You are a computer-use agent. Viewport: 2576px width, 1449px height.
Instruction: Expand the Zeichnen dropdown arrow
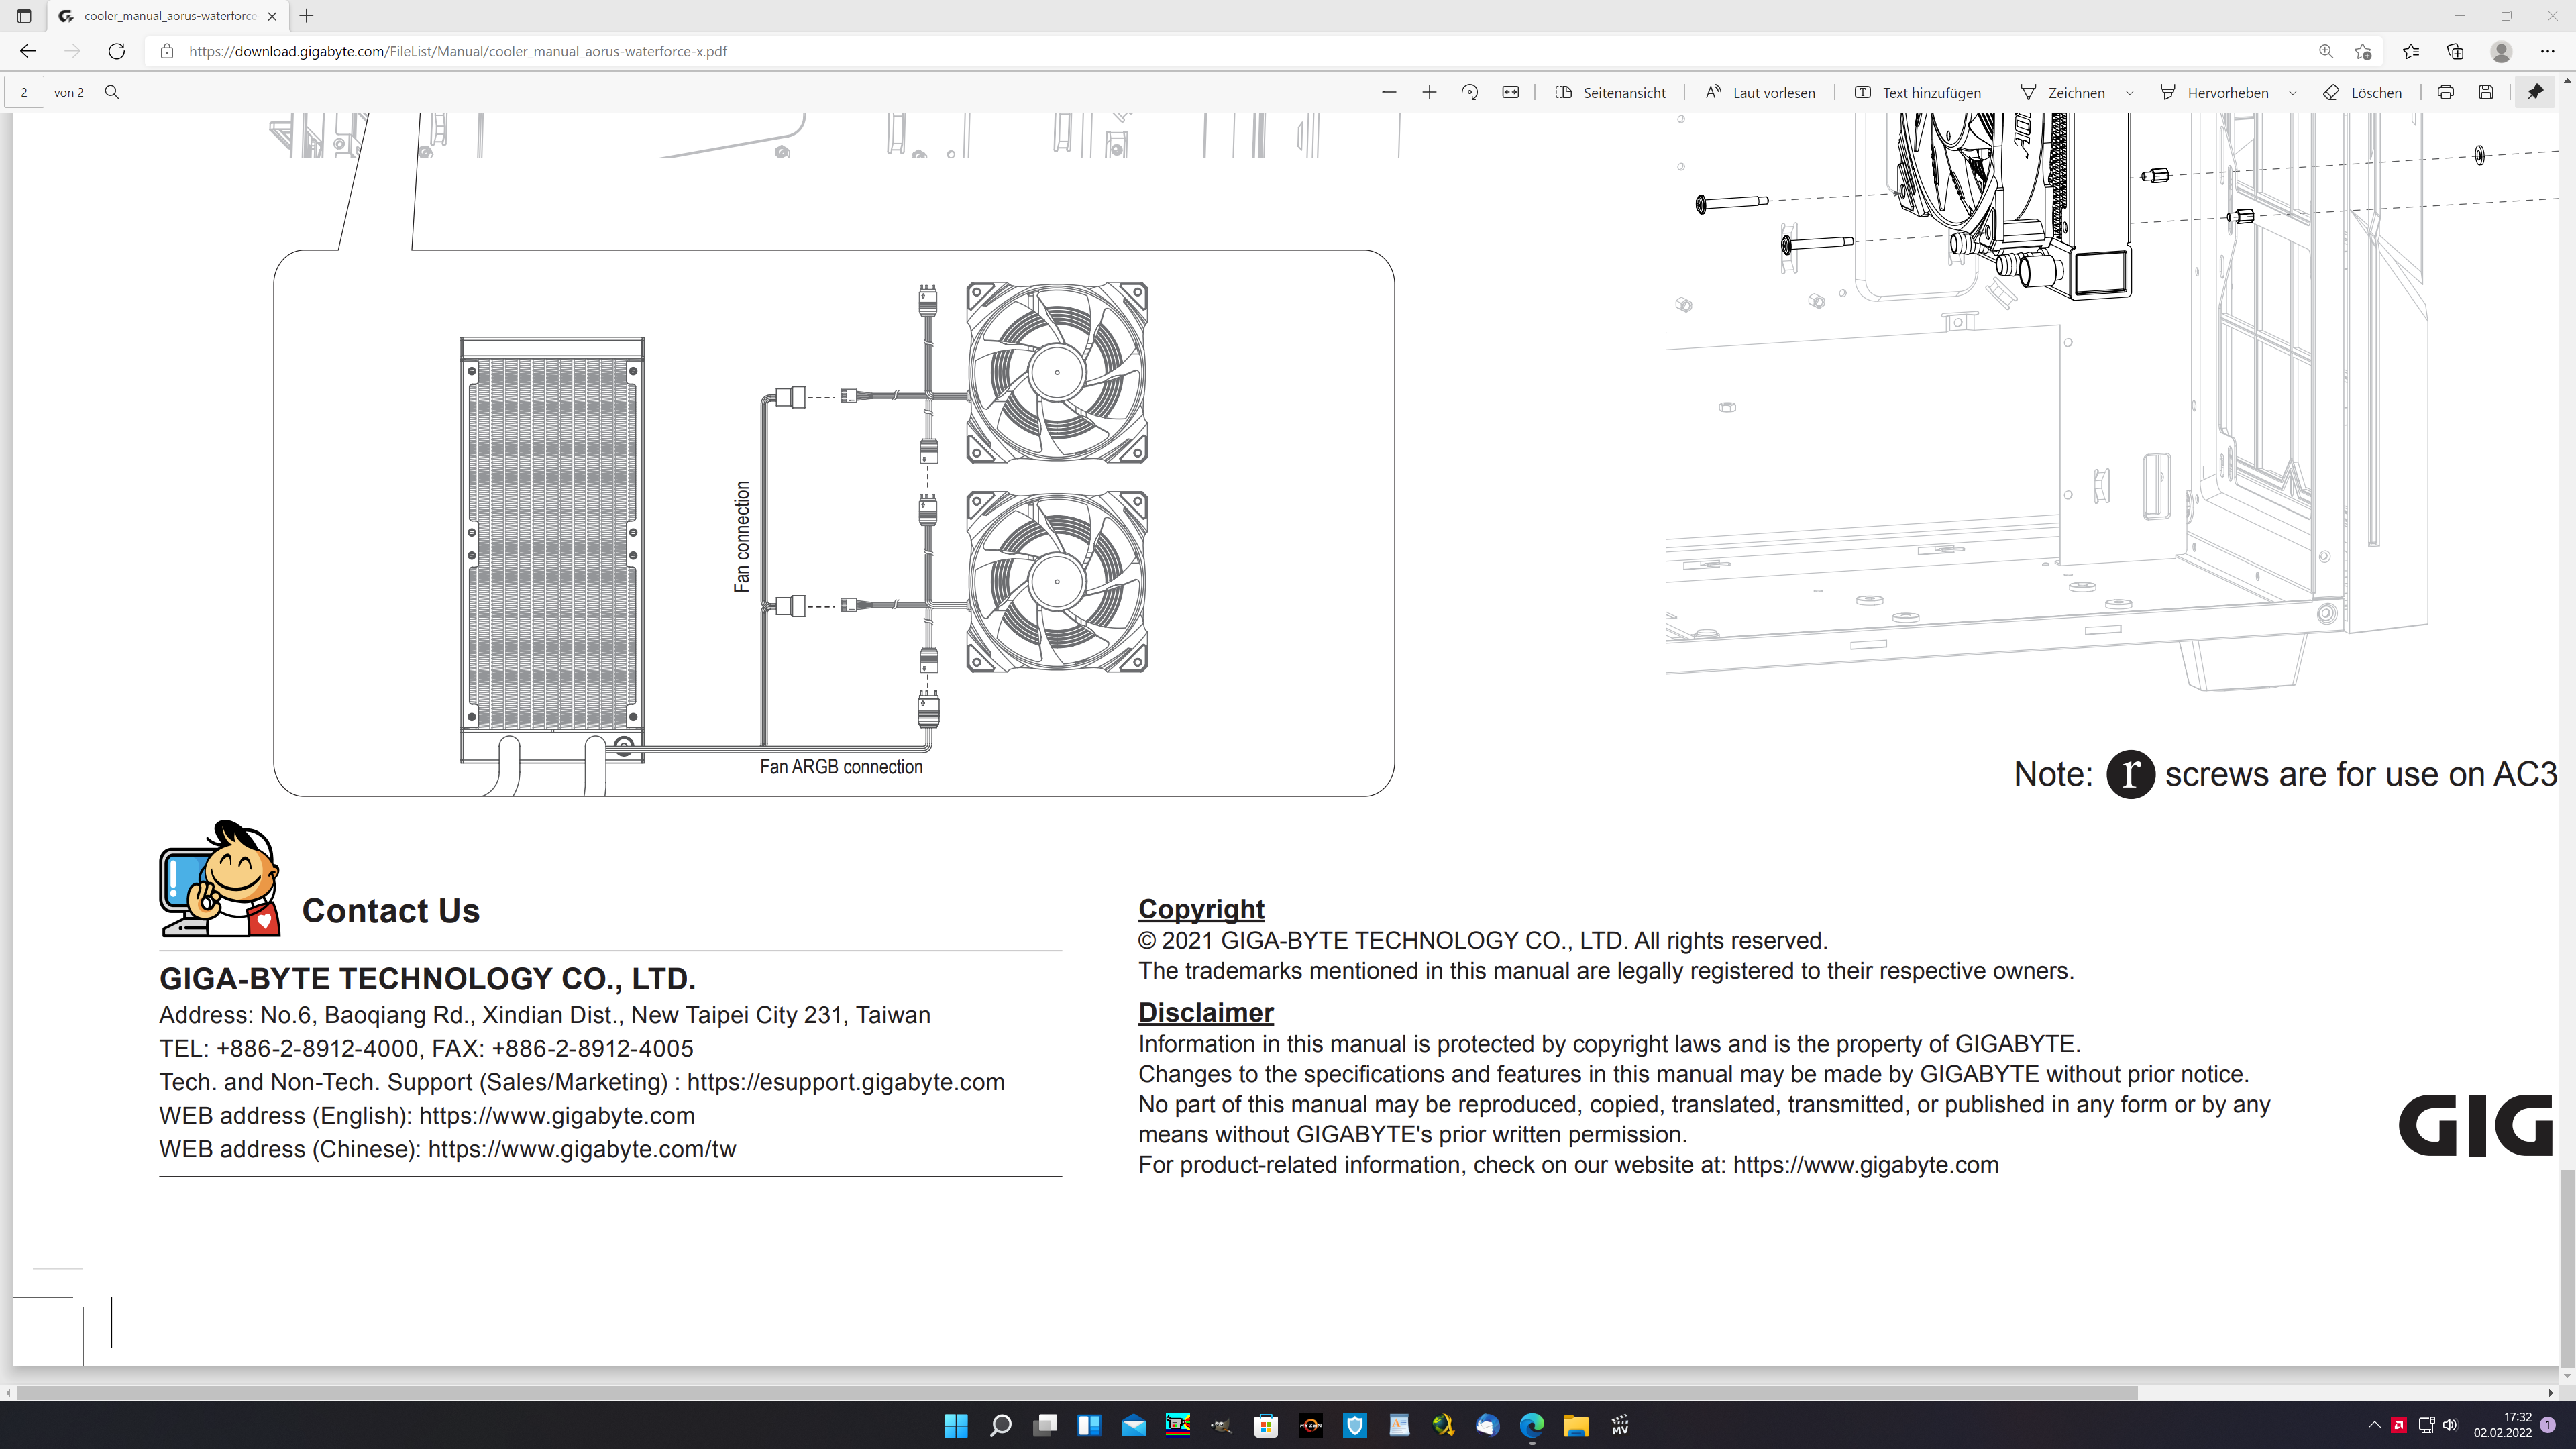[2129, 93]
